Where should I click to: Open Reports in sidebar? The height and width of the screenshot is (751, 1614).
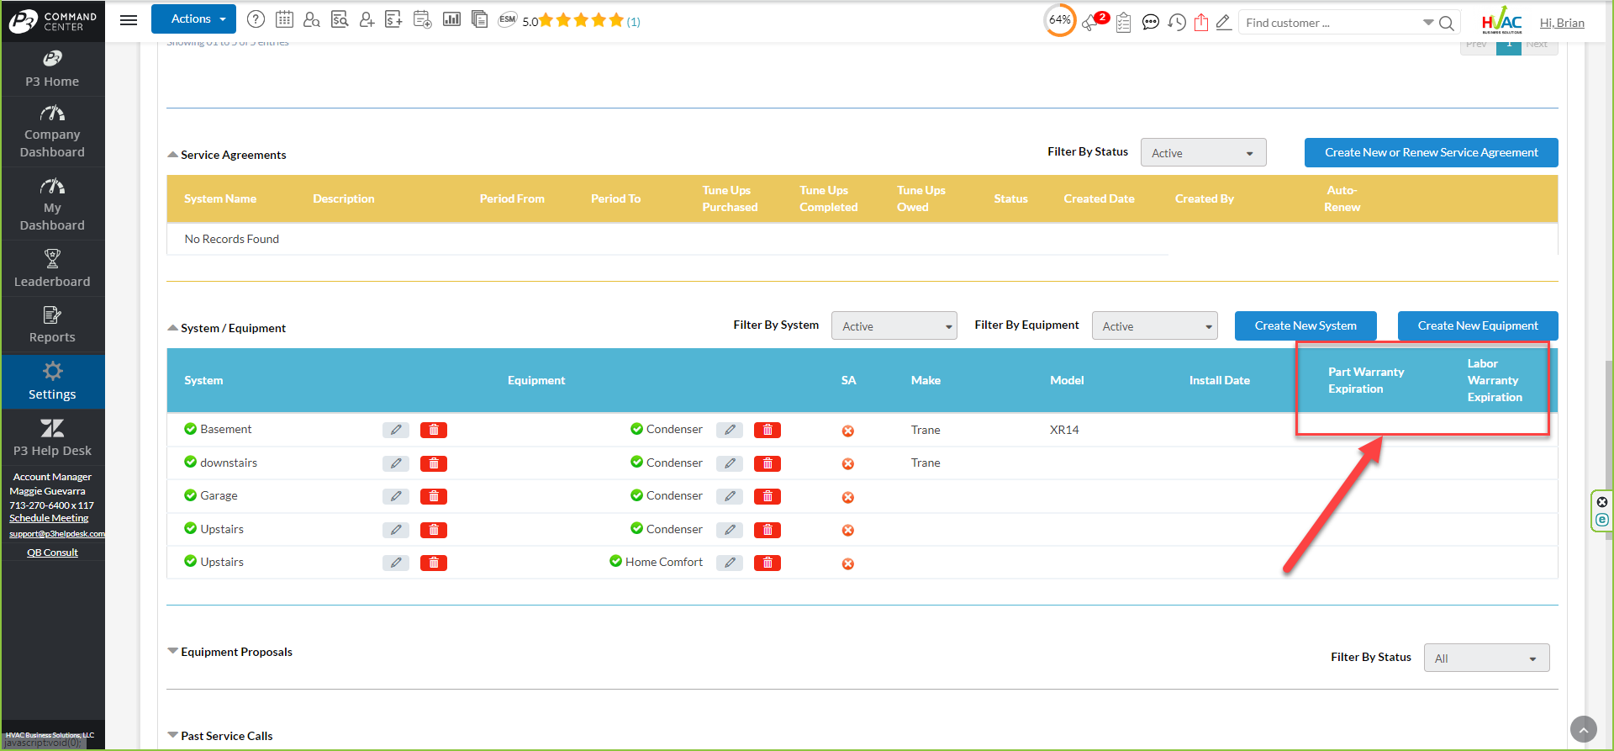[x=52, y=325]
